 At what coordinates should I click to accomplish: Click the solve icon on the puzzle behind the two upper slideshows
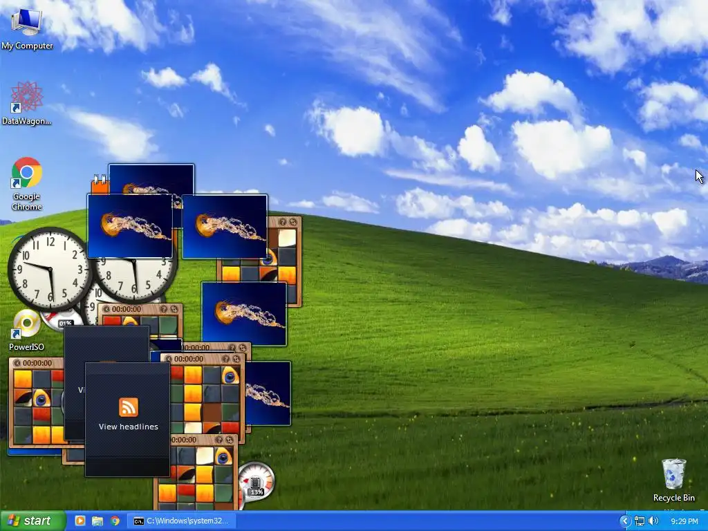293,222
